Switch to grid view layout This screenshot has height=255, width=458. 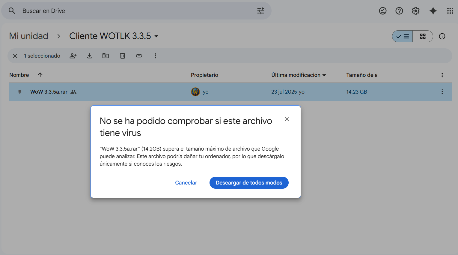point(423,36)
